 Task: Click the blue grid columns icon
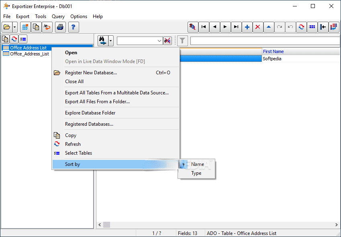pos(312,27)
